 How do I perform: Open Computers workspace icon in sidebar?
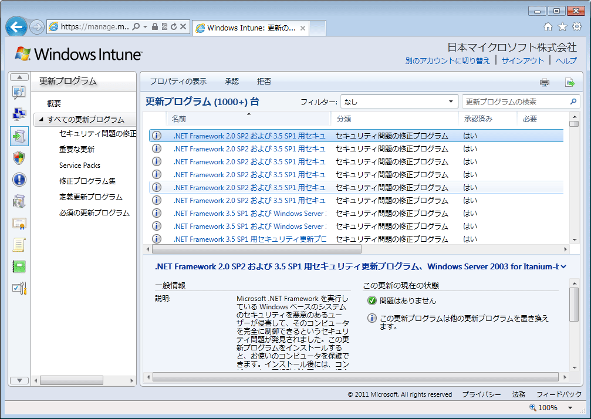19,114
